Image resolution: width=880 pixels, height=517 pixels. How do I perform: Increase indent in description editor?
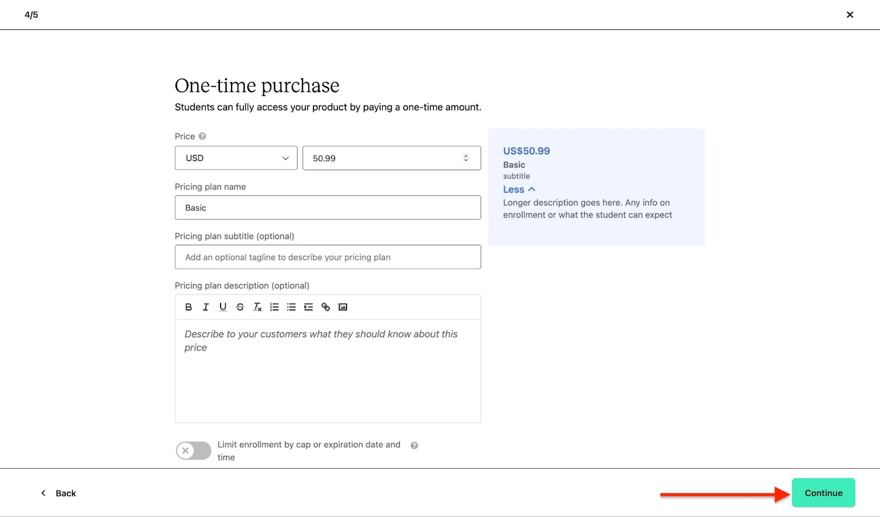point(309,307)
